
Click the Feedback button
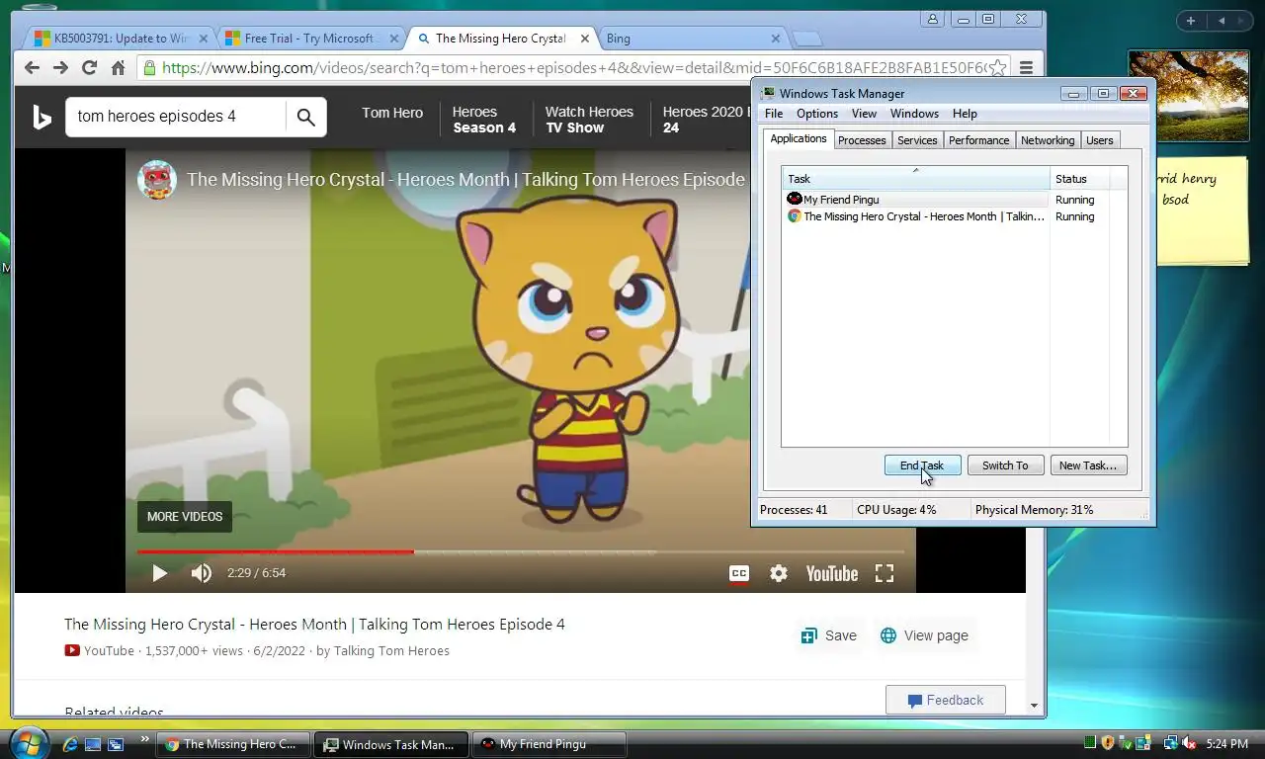(946, 700)
